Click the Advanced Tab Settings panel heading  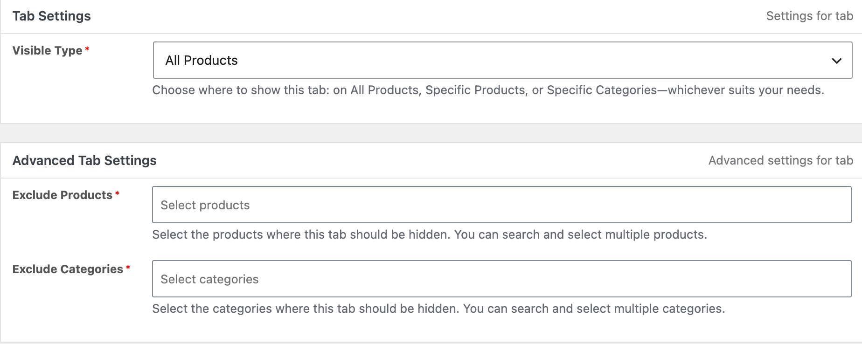pyautogui.click(x=84, y=160)
